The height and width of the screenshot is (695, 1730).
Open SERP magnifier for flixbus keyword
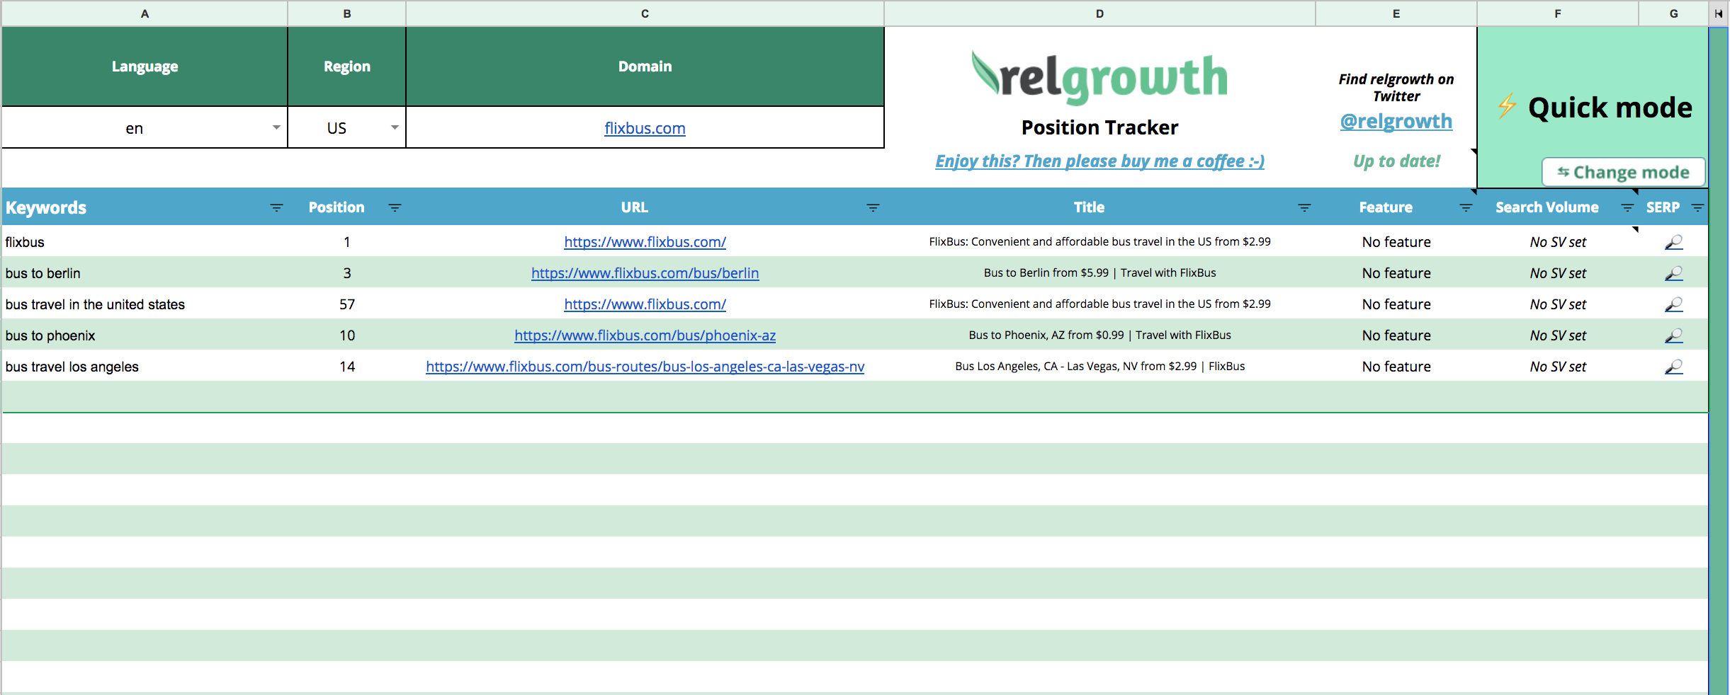pos(1673,242)
